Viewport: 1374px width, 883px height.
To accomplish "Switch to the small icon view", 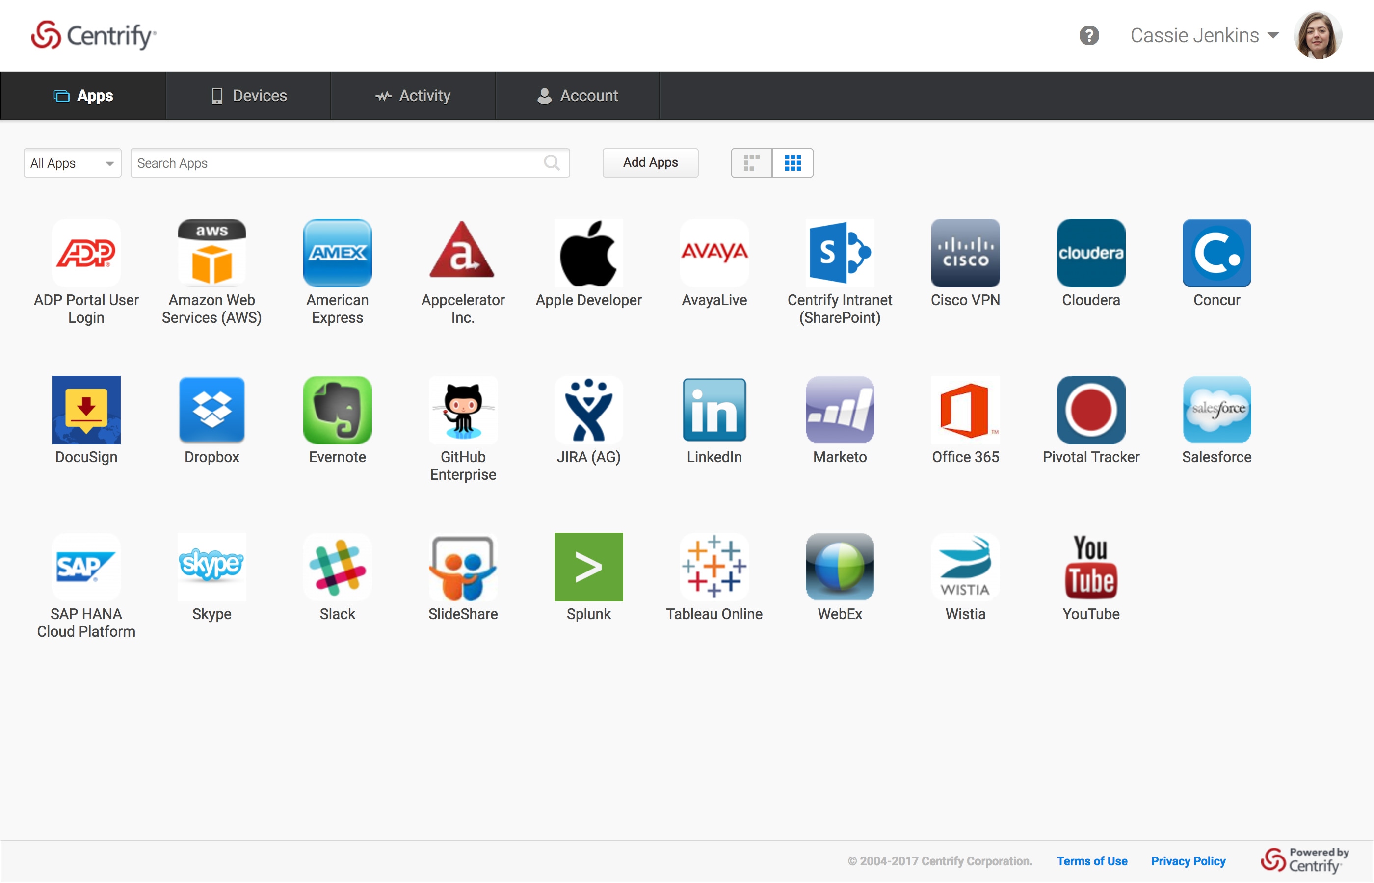I will [751, 163].
